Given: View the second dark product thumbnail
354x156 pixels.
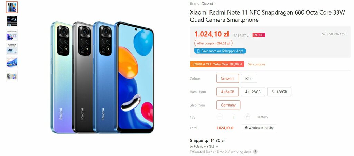Looking at the screenshot, I should pyautogui.click(x=12, y=21).
